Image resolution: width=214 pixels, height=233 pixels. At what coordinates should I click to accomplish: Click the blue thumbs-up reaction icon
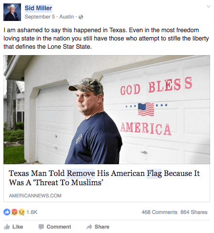click(7, 212)
